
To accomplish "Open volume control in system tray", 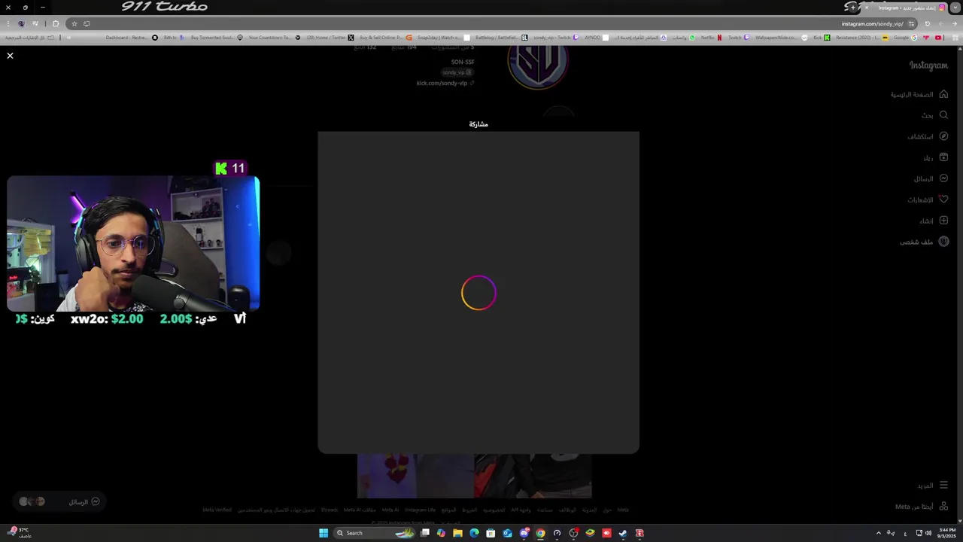I will (x=928, y=533).
